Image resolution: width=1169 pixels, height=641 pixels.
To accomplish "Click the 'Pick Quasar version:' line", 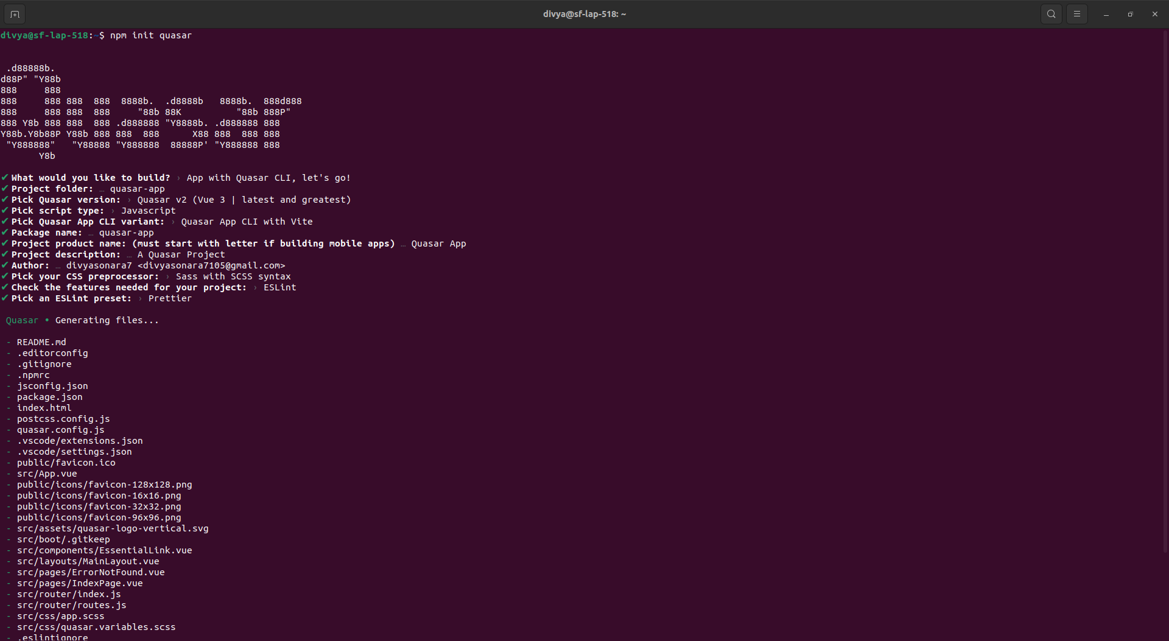I will tap(176, 200).
